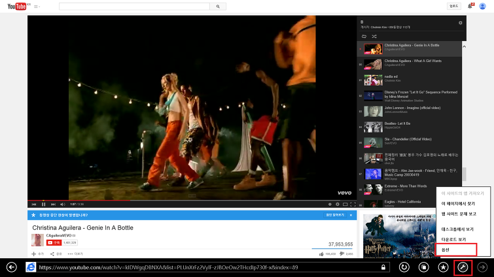Open the YouTube guide hamburger menu

(x=37, y=7)
